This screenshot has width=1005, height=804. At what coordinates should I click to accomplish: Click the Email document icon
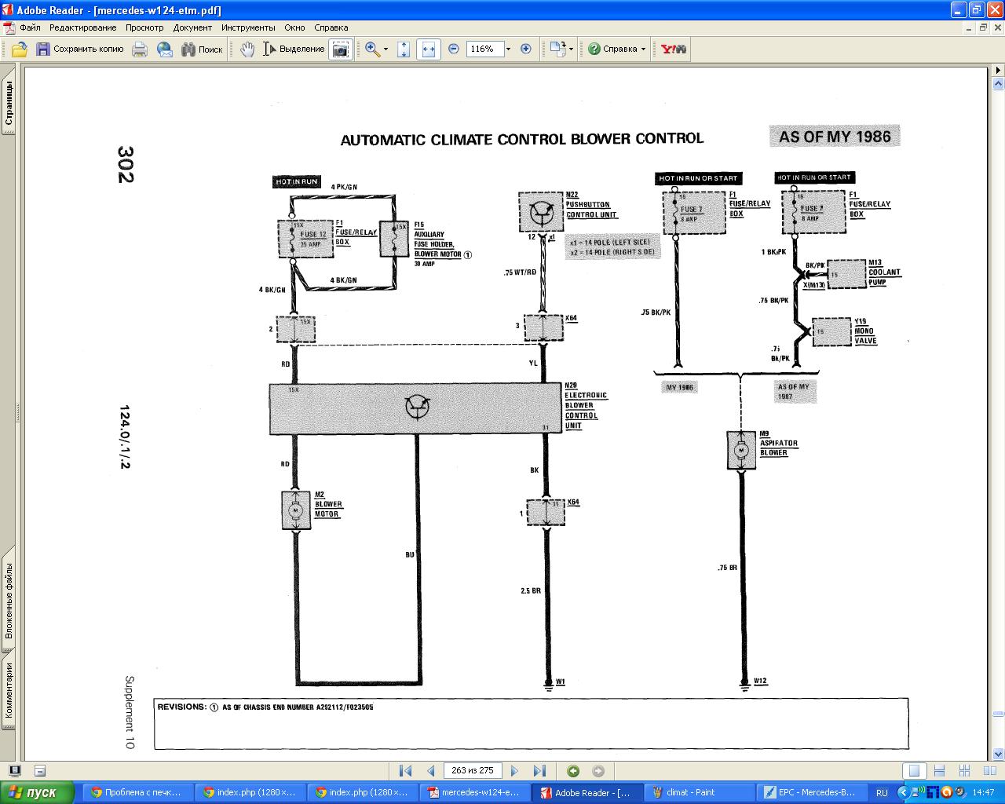[x=165, y=49]
